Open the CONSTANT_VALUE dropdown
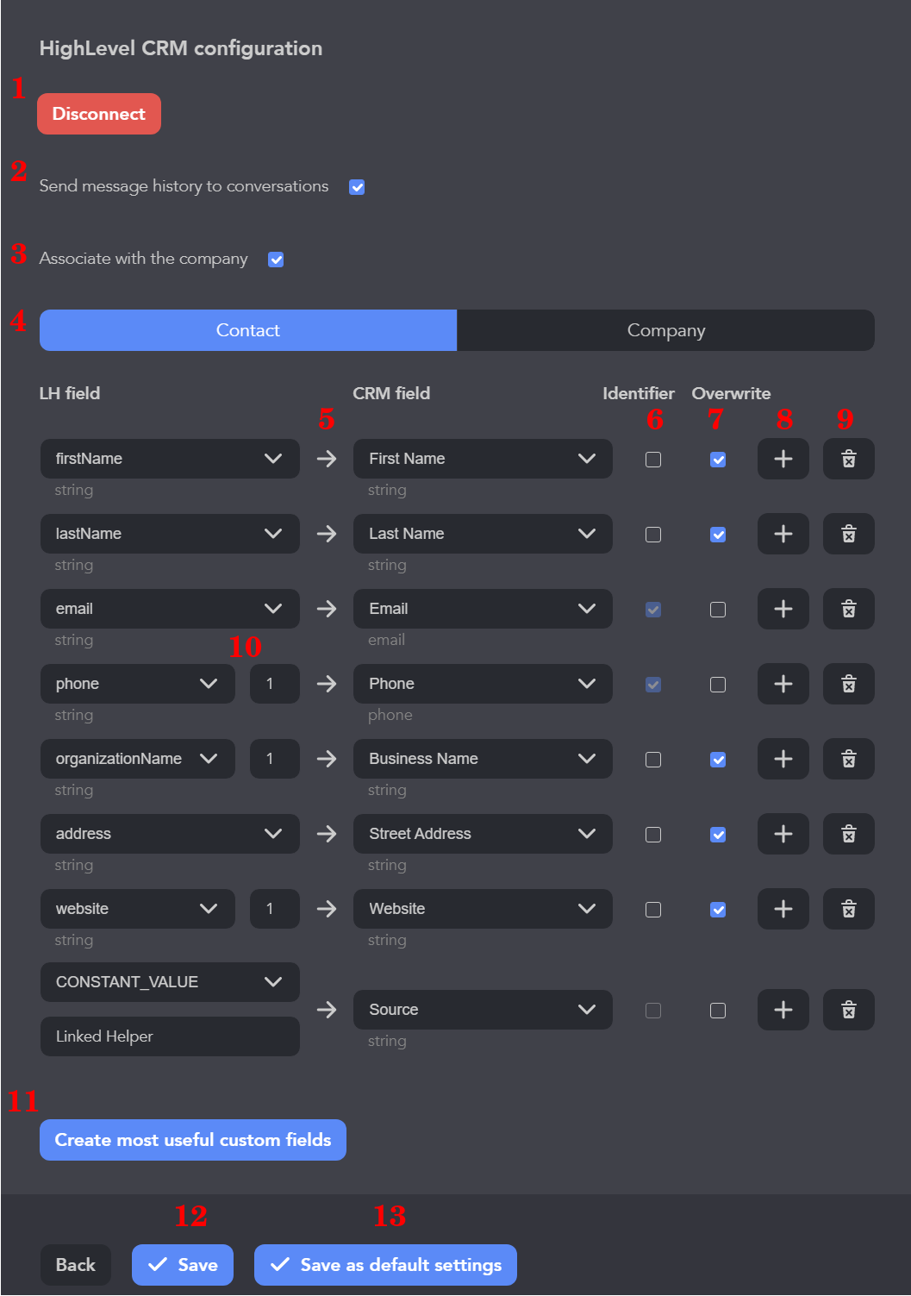Viewport: 911px width, 1296px height. [170, 982]
